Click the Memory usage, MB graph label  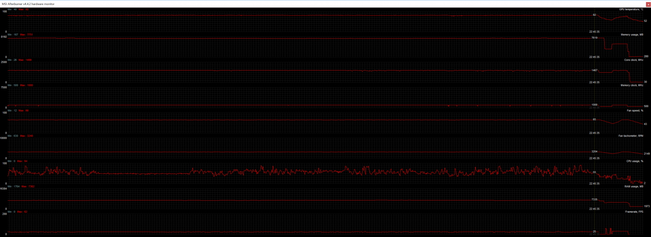pos(632,35)
